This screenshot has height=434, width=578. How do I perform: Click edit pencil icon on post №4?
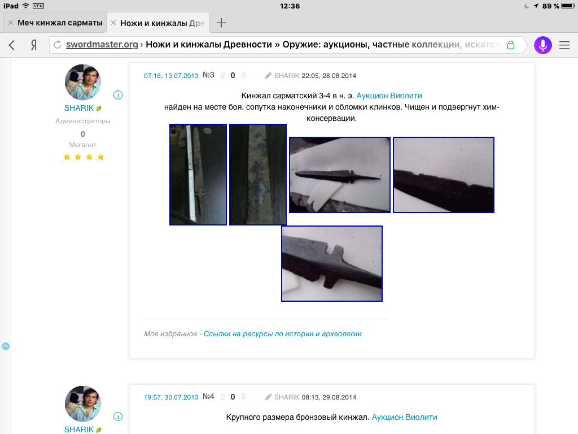(268, 397)
